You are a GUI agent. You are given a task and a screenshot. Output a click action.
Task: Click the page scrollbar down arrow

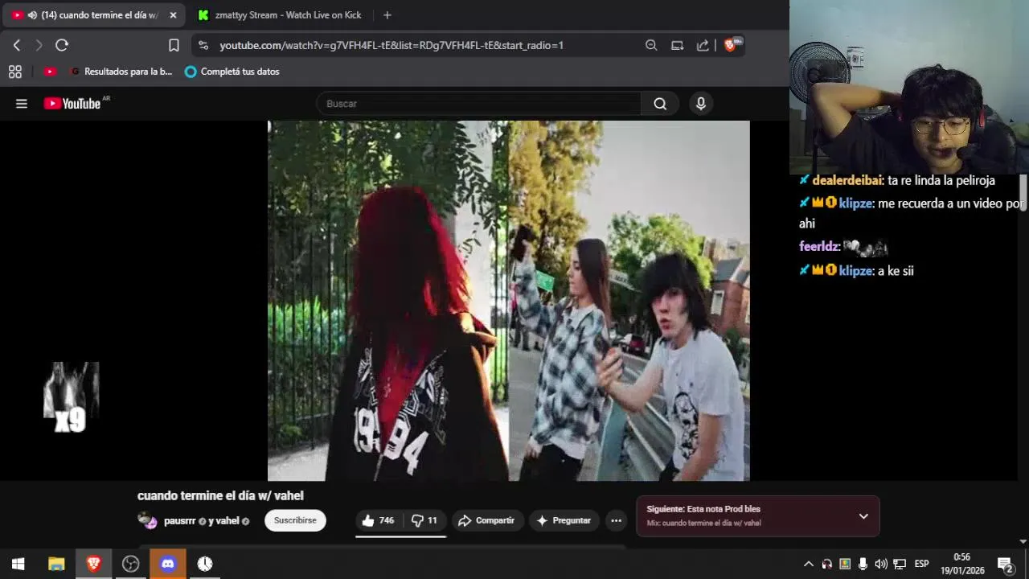[1023, 542]
